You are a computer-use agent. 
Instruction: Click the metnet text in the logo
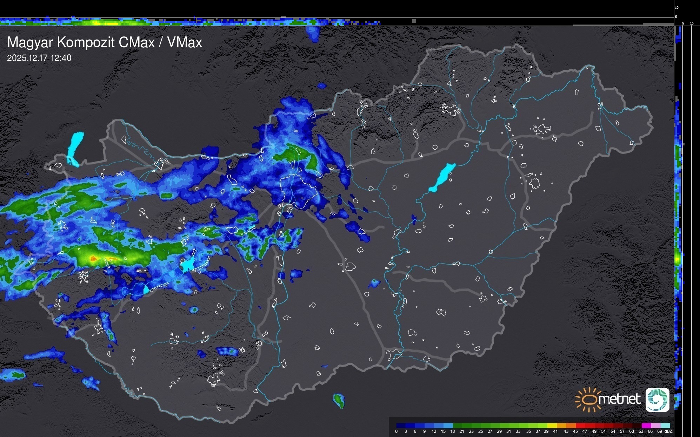(x=619, y=400)
